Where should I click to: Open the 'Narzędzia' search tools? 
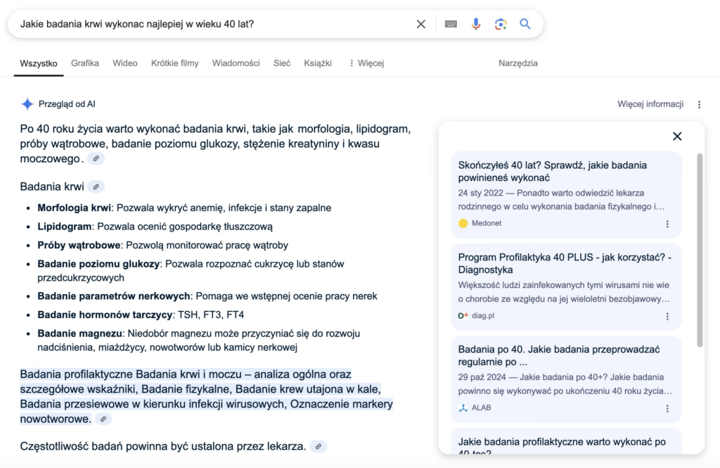coord(517,63)
